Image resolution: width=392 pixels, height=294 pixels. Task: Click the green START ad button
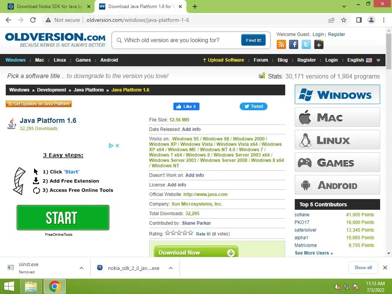63,217
